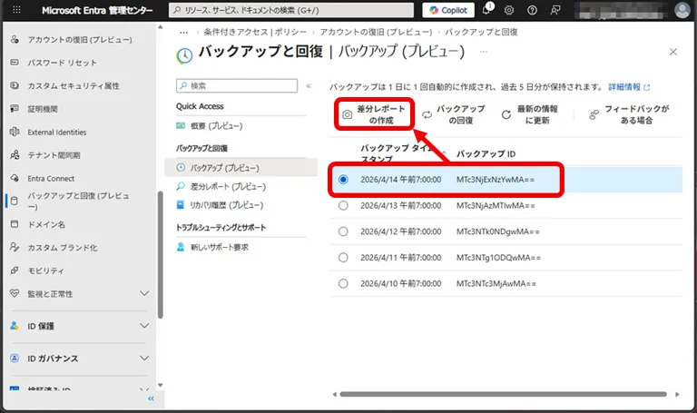The height and width of the screenshot is (413, 697).
Task: Open カスタム セキュリティ属性 in sidebar
Action: click(74, 86)
